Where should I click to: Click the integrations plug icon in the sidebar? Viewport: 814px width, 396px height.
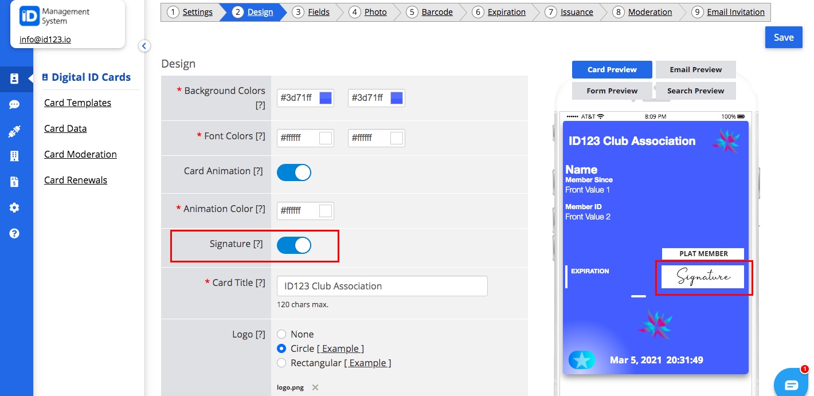[17, 129]
